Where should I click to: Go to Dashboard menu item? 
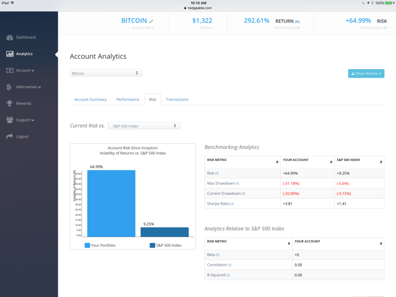click(x=26, y=37)
